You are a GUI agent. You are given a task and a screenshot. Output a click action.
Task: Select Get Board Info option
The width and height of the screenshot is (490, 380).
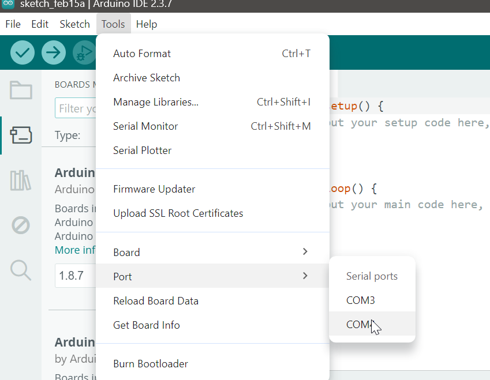point(147,325)
